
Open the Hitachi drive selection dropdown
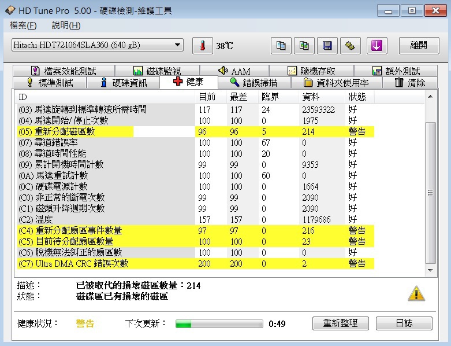tap(98, 45)
